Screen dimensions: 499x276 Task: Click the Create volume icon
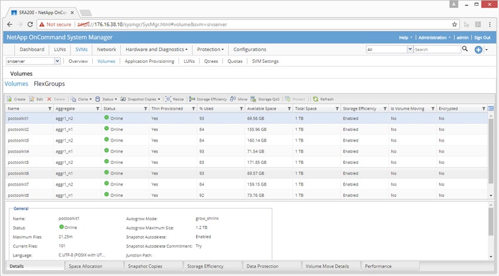pos(9,99)
